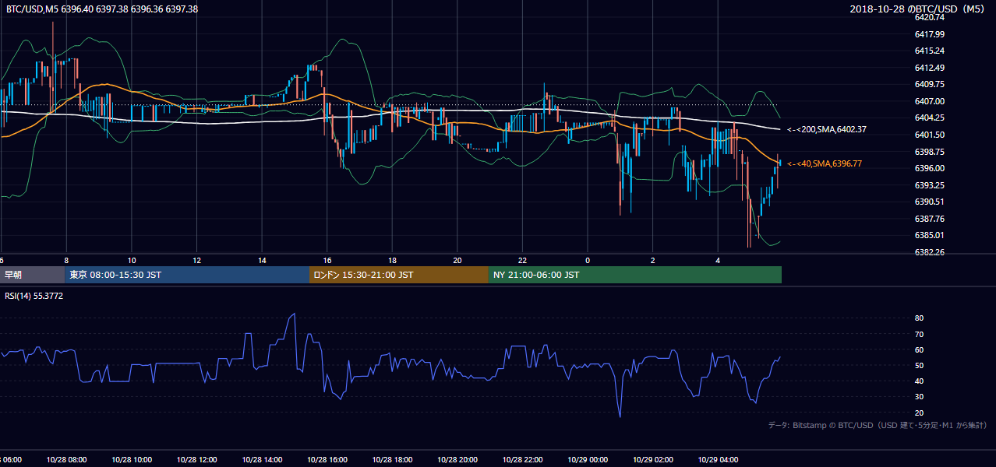996x467 pixels.
Task: Click the RSI(14) 55.3772 indicator label
Action: pyautogui.click(x=34, y=296)
